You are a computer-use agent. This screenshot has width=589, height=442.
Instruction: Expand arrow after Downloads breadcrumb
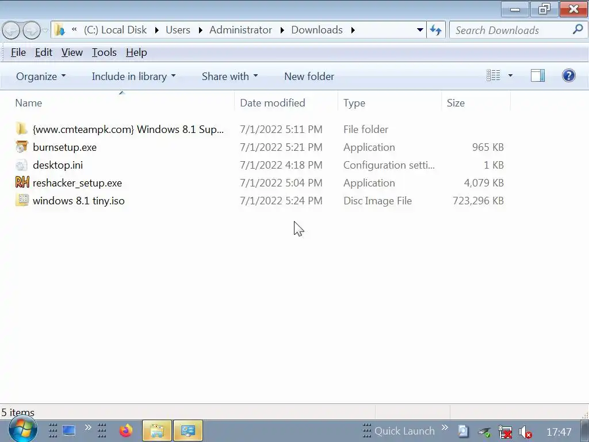click(353, 30)
